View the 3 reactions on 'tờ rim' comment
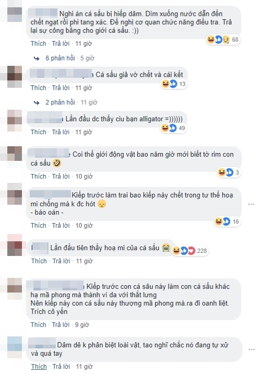The width and height of the screenshot is (260, 374). (229, 172)
